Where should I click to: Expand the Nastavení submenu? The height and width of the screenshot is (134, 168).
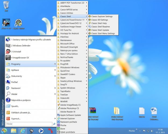(31, 88)
